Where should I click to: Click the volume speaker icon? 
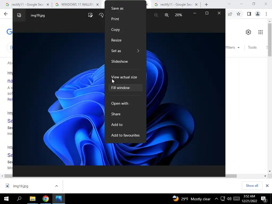click(229, 199)
